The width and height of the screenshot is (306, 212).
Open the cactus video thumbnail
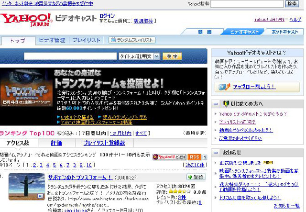point(27,187)
